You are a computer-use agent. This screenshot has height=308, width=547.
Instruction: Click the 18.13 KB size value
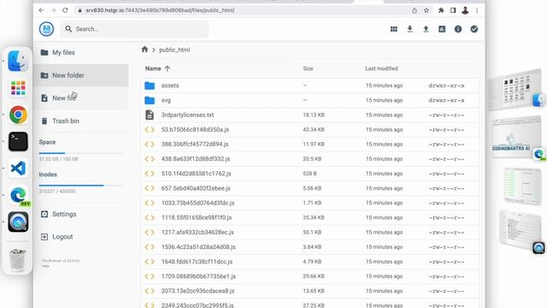pyautogui.click(x=314, y=115)
